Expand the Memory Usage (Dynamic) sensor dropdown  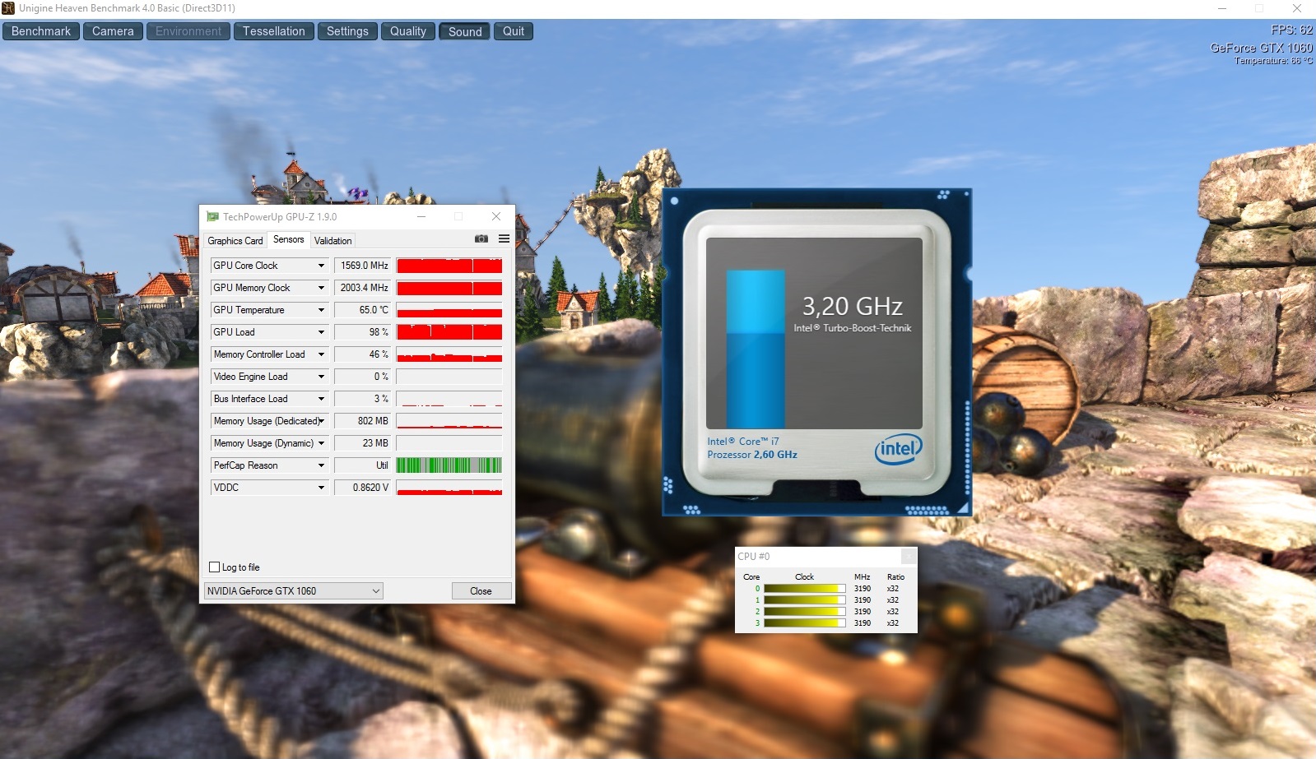[322, 443]
